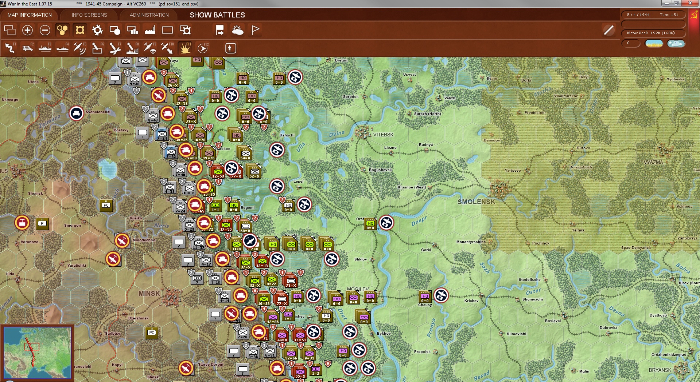Open the MAP INFORMATION tab
This screenshot has height=382, width=700.
pyautogui.click(x=30, y=15)
